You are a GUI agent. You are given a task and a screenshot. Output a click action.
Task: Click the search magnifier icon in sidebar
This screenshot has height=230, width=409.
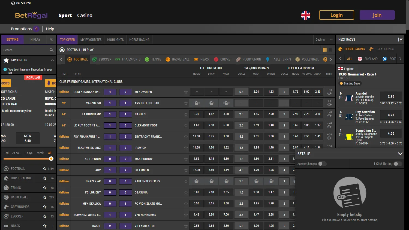[x=52, y=50]
